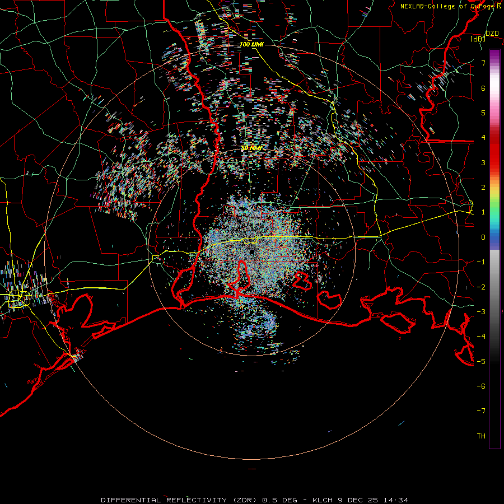This screenshot has width=504, height=504.
Task: Click the Differential Reflectivity KLCH caption text
Action: [x=254, y=500]
